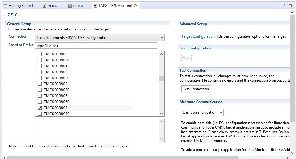Viewport: 296px width, 159px height.
Task: Open the Target Configuration link
Action: [198, 36]
